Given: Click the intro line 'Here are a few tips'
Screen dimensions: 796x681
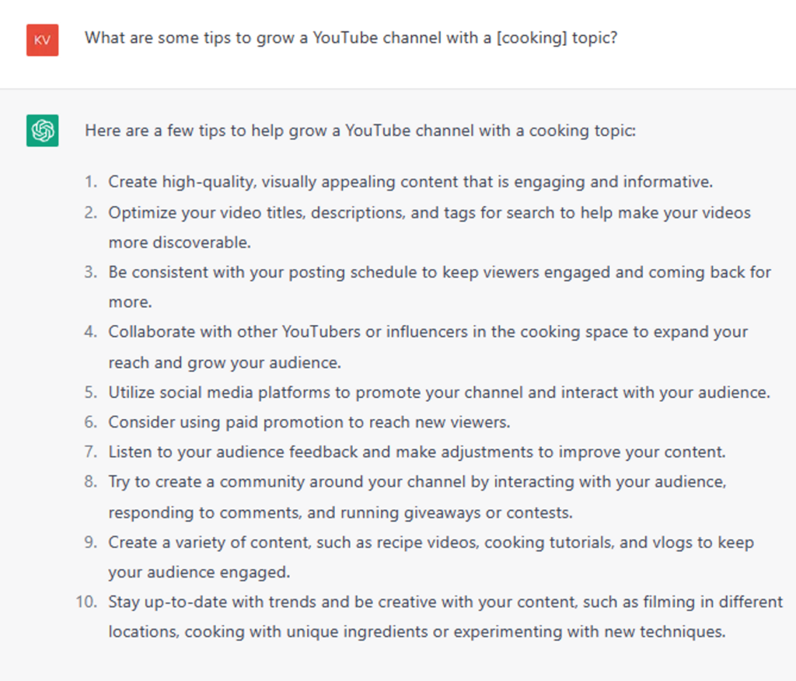Looking at the screenshot, I should click(360, 131).
